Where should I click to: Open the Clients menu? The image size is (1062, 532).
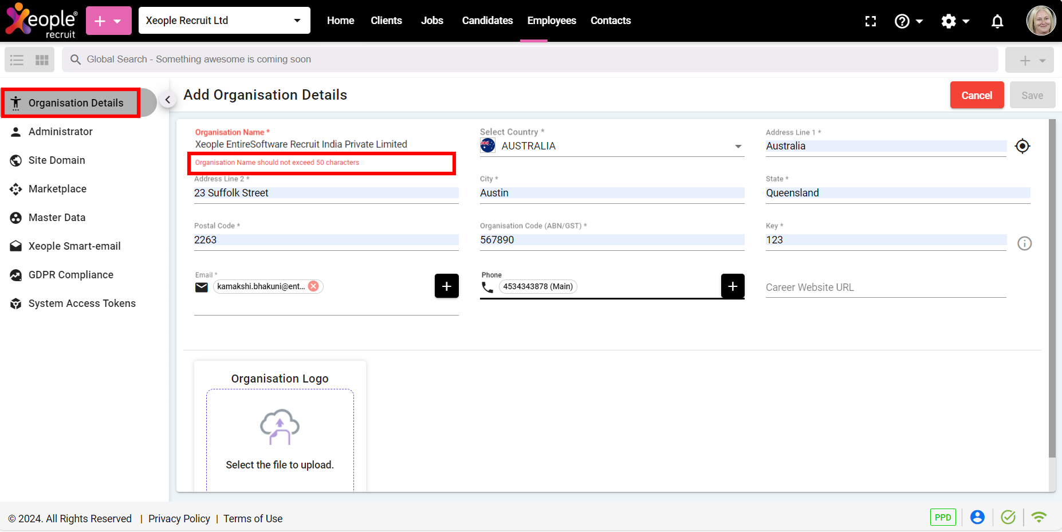[386, 21]
